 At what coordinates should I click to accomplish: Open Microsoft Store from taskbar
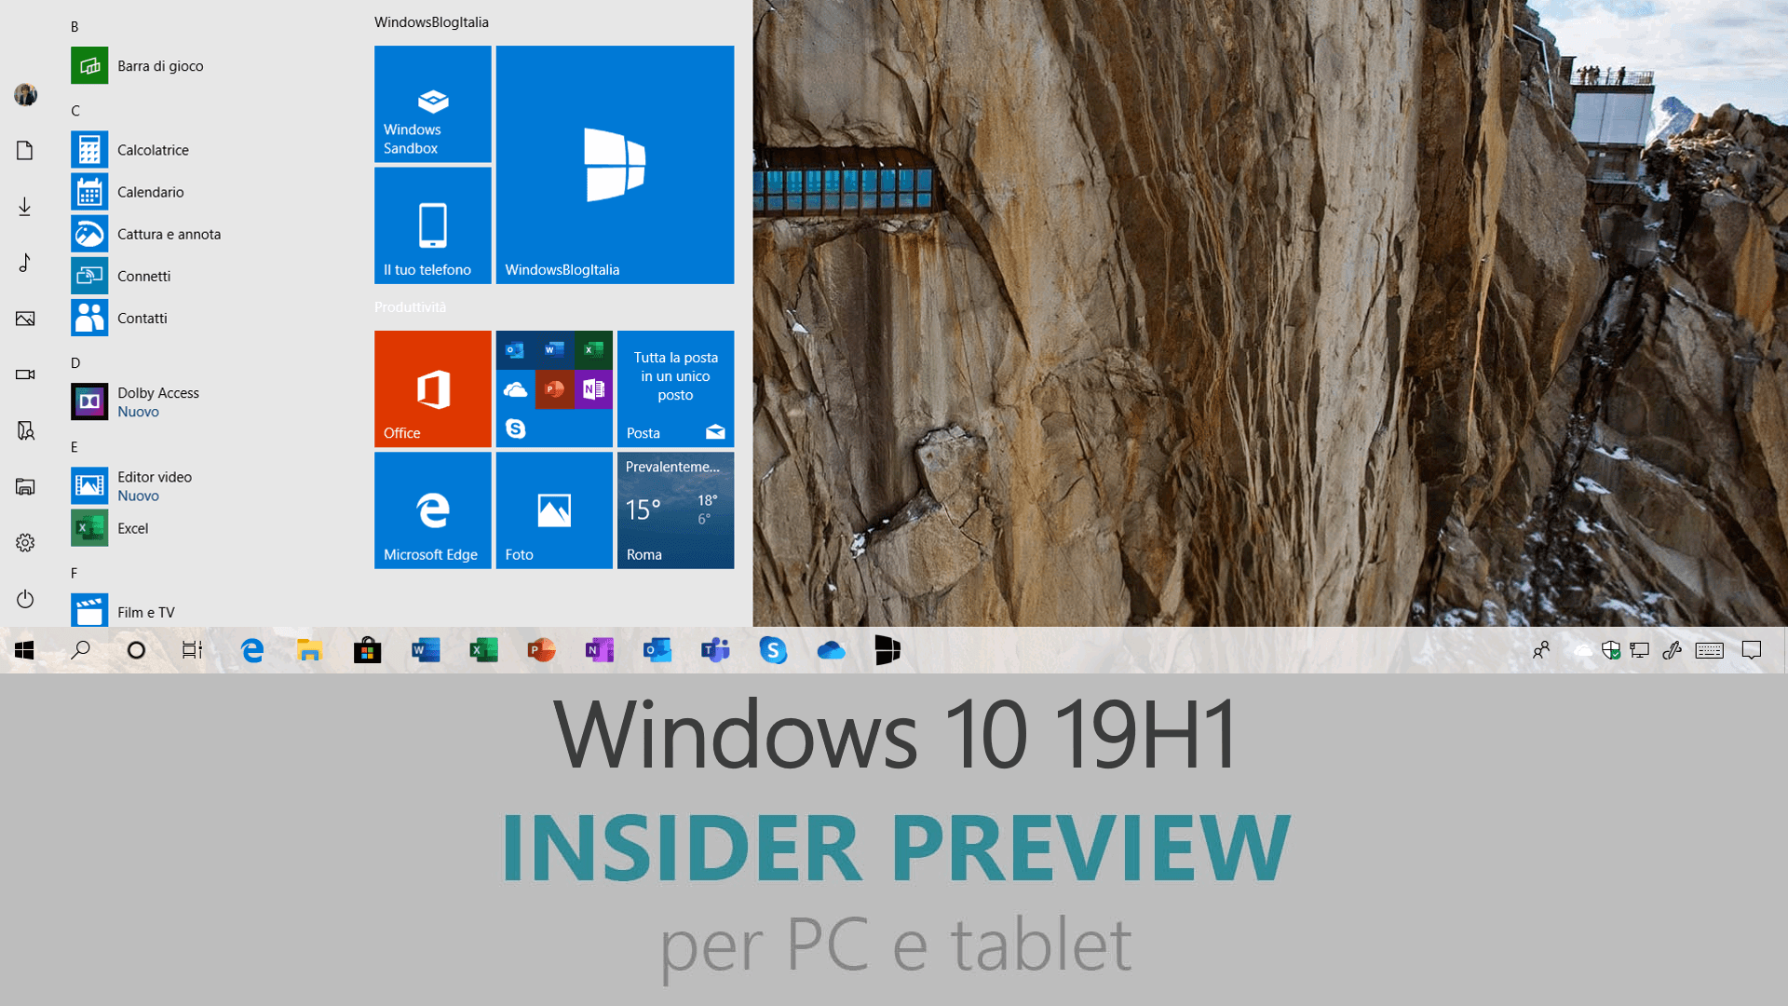click(367, 650)
